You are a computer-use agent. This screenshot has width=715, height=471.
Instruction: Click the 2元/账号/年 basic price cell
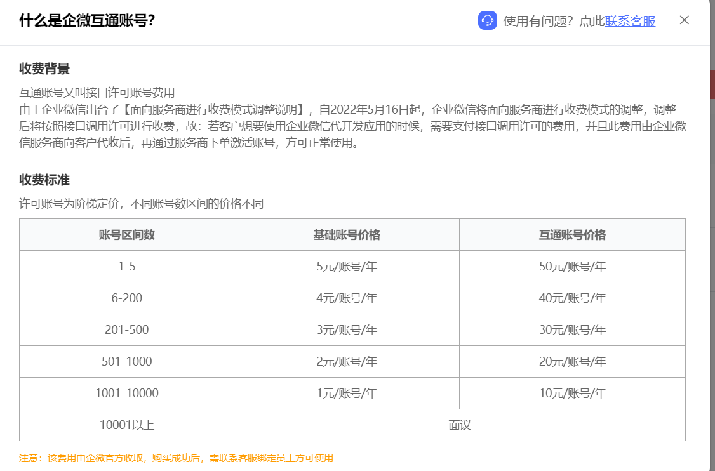347,362
